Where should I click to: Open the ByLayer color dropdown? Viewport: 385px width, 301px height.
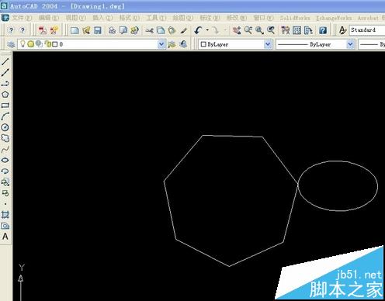pyautogui.click(x=268, y=44)
